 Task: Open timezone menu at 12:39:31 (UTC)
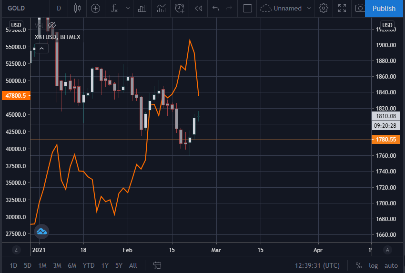[317, 265]
